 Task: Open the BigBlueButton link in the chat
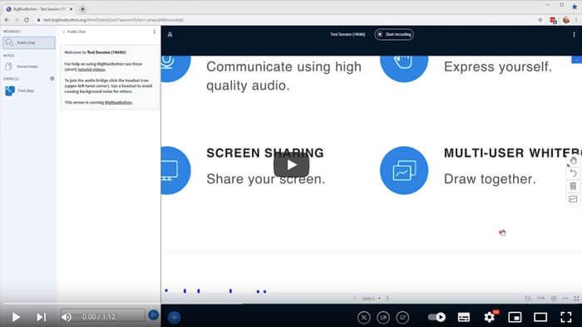point(118,103)
